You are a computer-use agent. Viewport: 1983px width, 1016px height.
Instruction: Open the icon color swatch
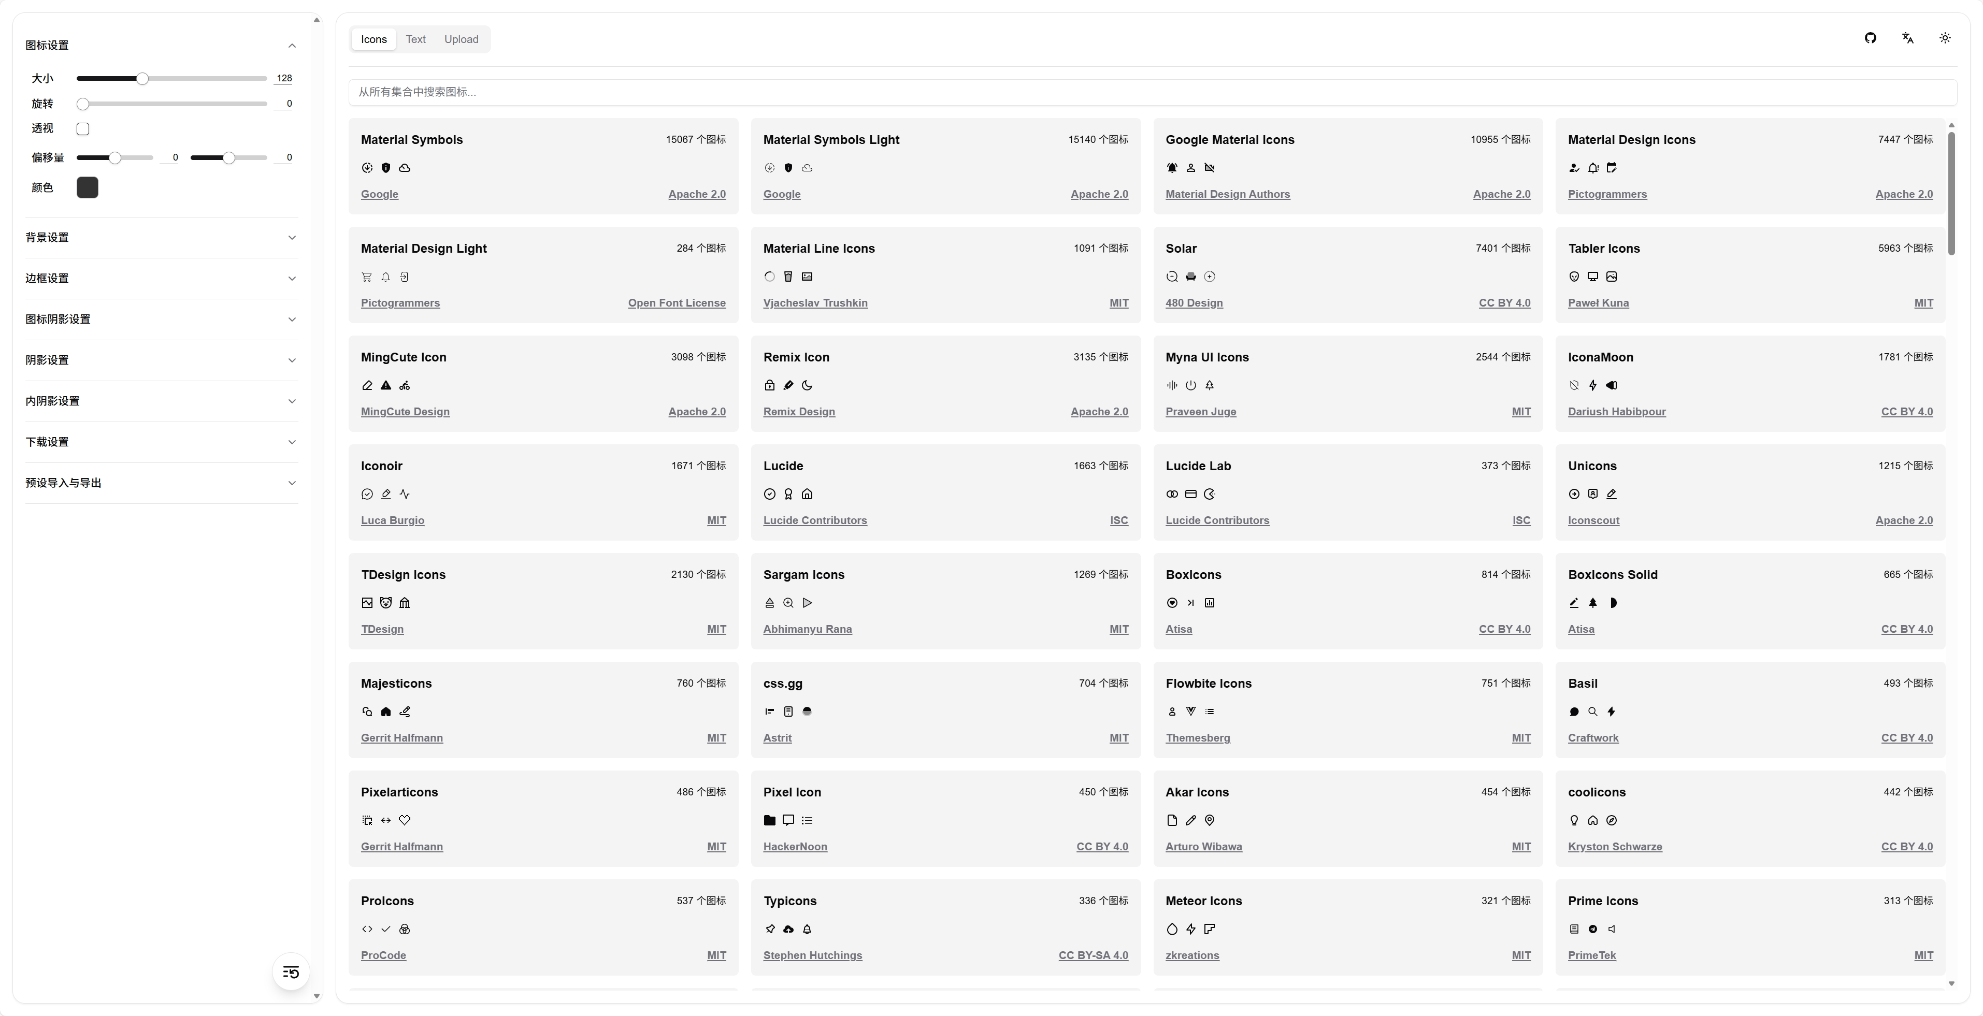coord(88,188)
